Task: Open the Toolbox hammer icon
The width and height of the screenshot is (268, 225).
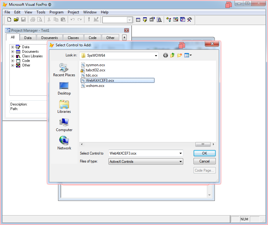Action: (190, 20)
